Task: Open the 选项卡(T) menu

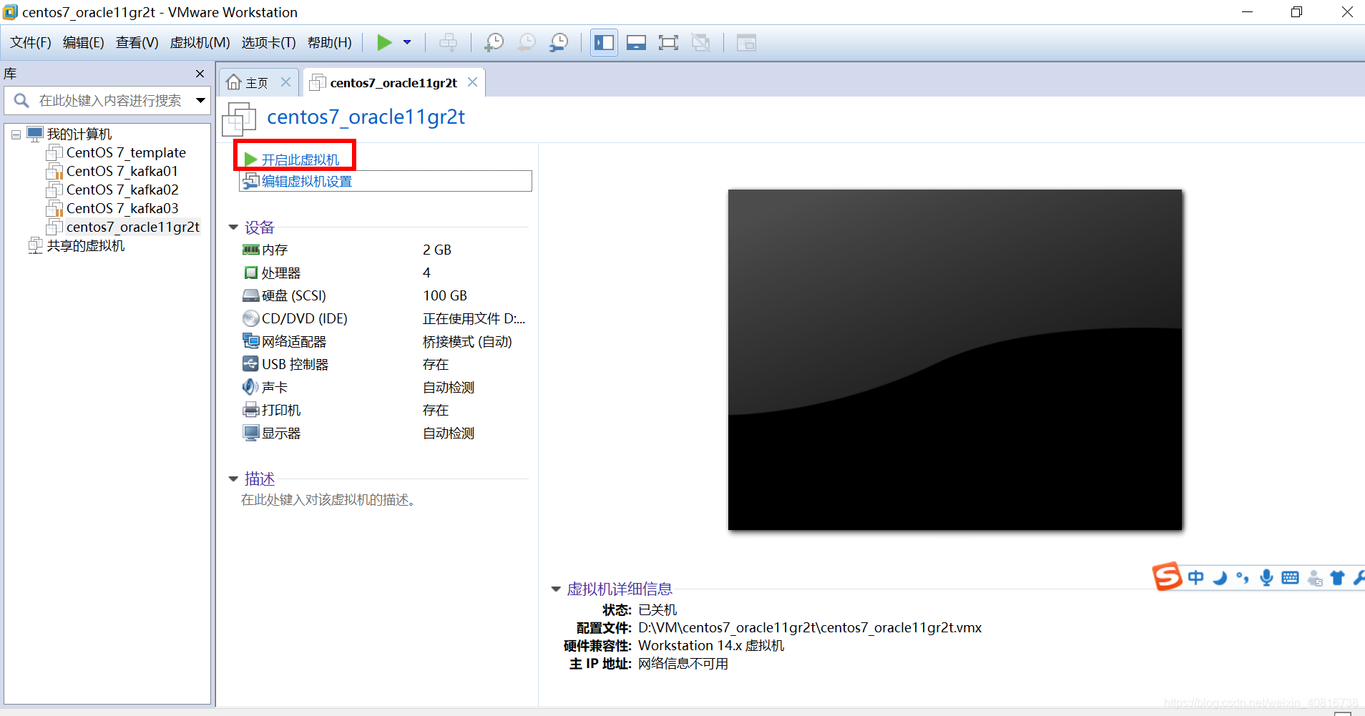Action: tap(268, 43)
